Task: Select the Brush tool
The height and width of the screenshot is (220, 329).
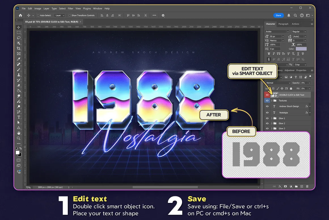Action: coord(19,70)
